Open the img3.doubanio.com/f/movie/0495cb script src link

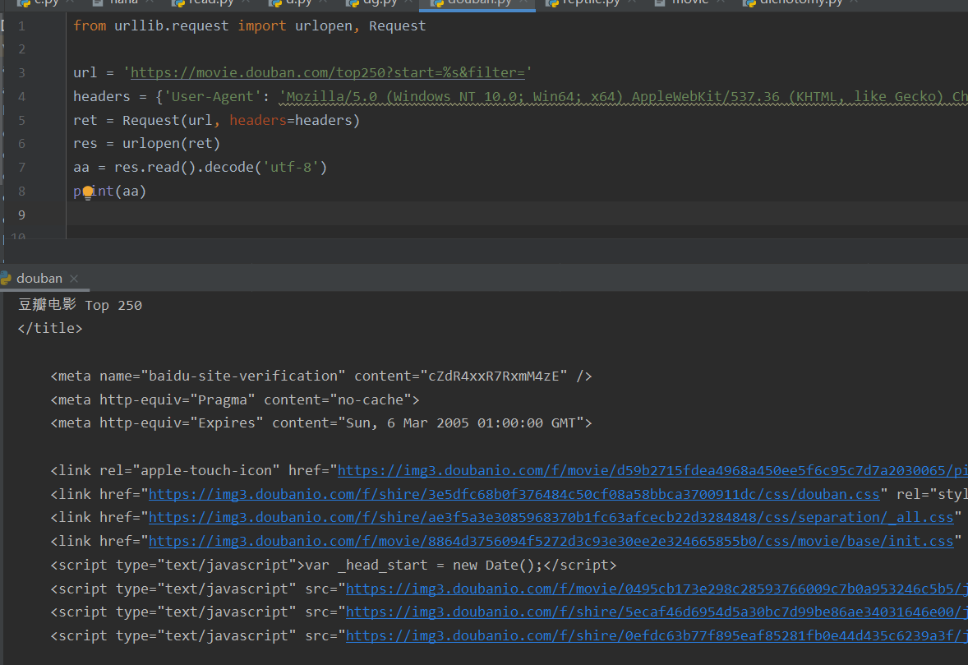pyautogui.click(x=657, y=589)
